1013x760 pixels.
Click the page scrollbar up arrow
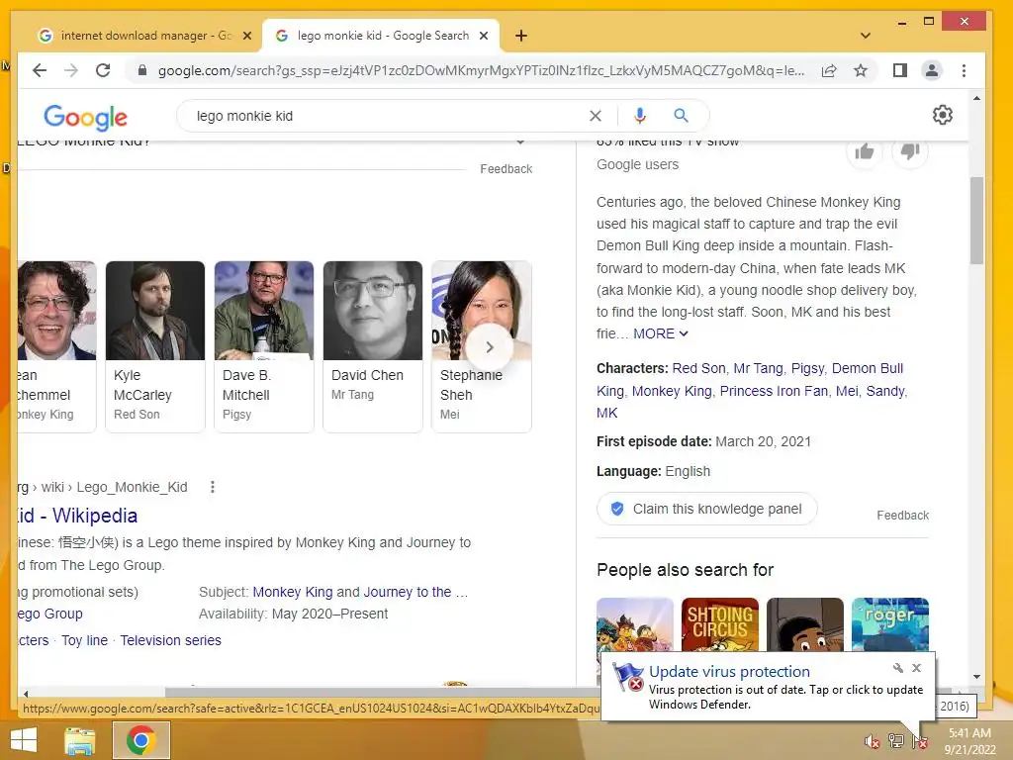click(976, 98)
